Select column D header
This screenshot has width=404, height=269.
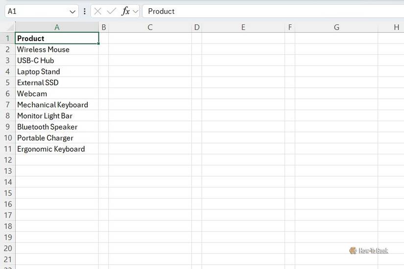(x=197, y=27)
